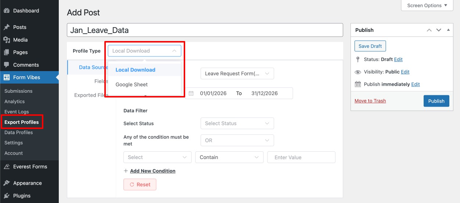Move Publish panel down using arrow
This screenshot has height=203, width=460.
pyautogui.click(x=438, y=30)
